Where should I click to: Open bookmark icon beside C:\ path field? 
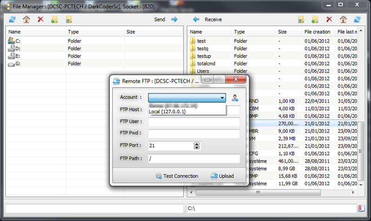click(361, 208)
